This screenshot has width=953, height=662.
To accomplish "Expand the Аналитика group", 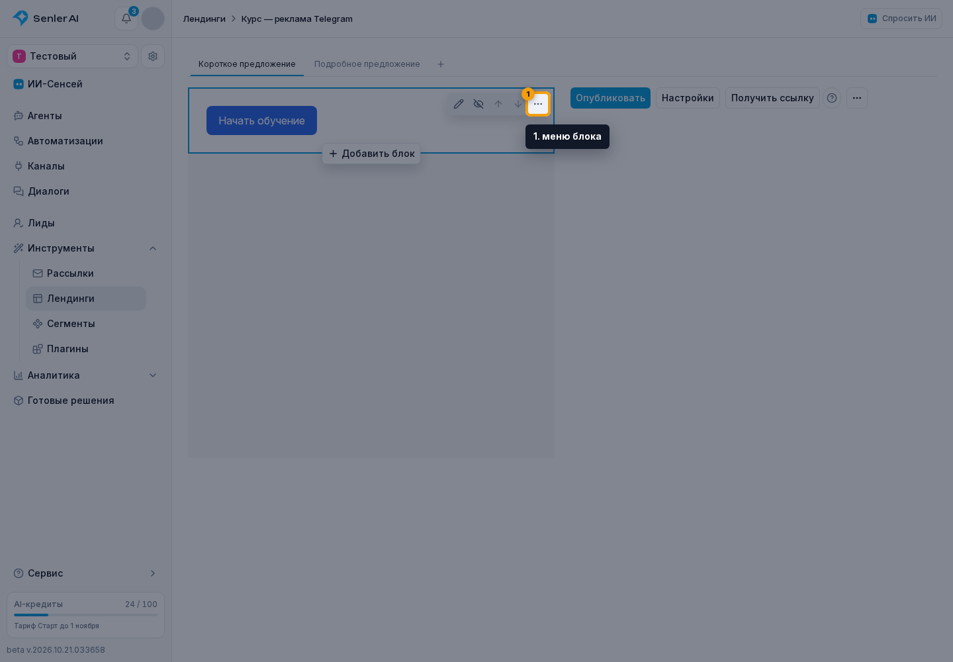I will tap(85, 375).
